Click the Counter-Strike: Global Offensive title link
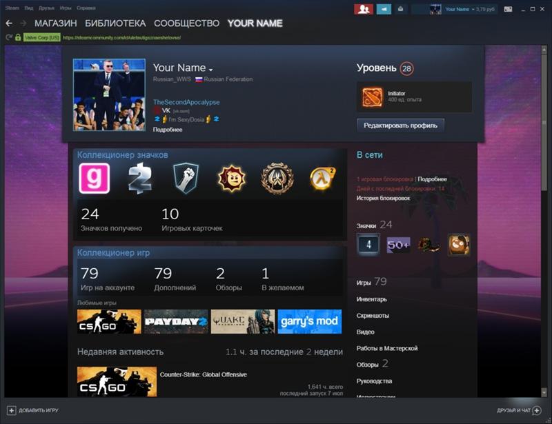Image resolution: width=552 pixels, height=424 pixels. [203, 375]
